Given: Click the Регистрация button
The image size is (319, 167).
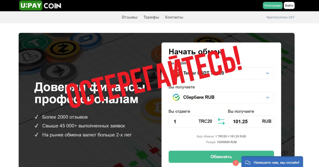Looking at the screenshot, I should tap(273, 6).
